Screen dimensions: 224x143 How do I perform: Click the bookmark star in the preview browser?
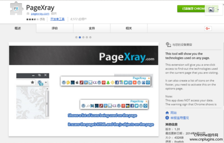33,82
